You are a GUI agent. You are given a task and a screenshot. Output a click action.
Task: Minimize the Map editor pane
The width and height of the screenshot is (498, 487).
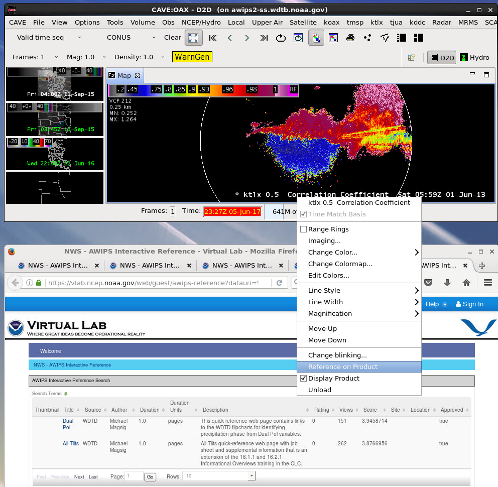click(472, 74)
